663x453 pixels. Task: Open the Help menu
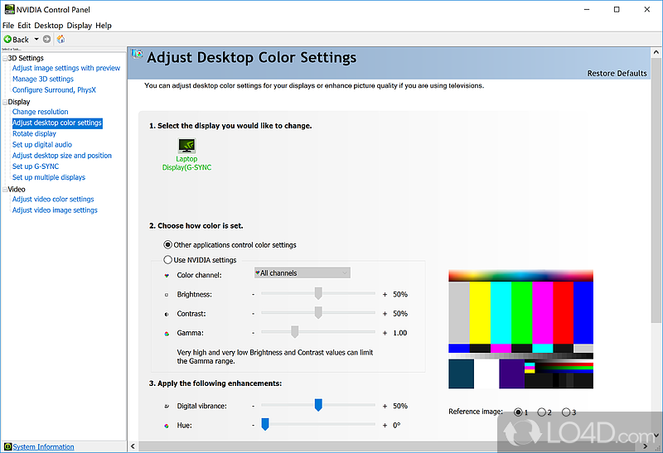point(104,26)
